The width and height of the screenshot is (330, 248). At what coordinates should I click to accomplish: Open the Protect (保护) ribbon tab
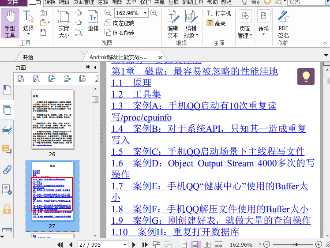click(146, 2)
